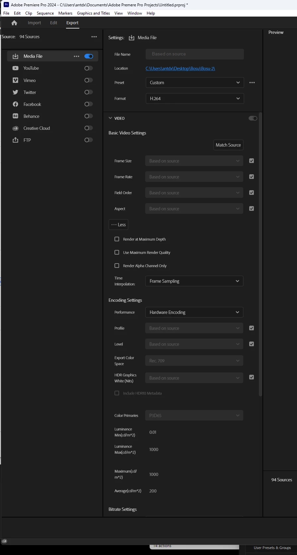Image resolution: width=297 pixels, height=555 pixels.
Task: Check Render at Maximum Depth
Action: (x=117, y=239)
